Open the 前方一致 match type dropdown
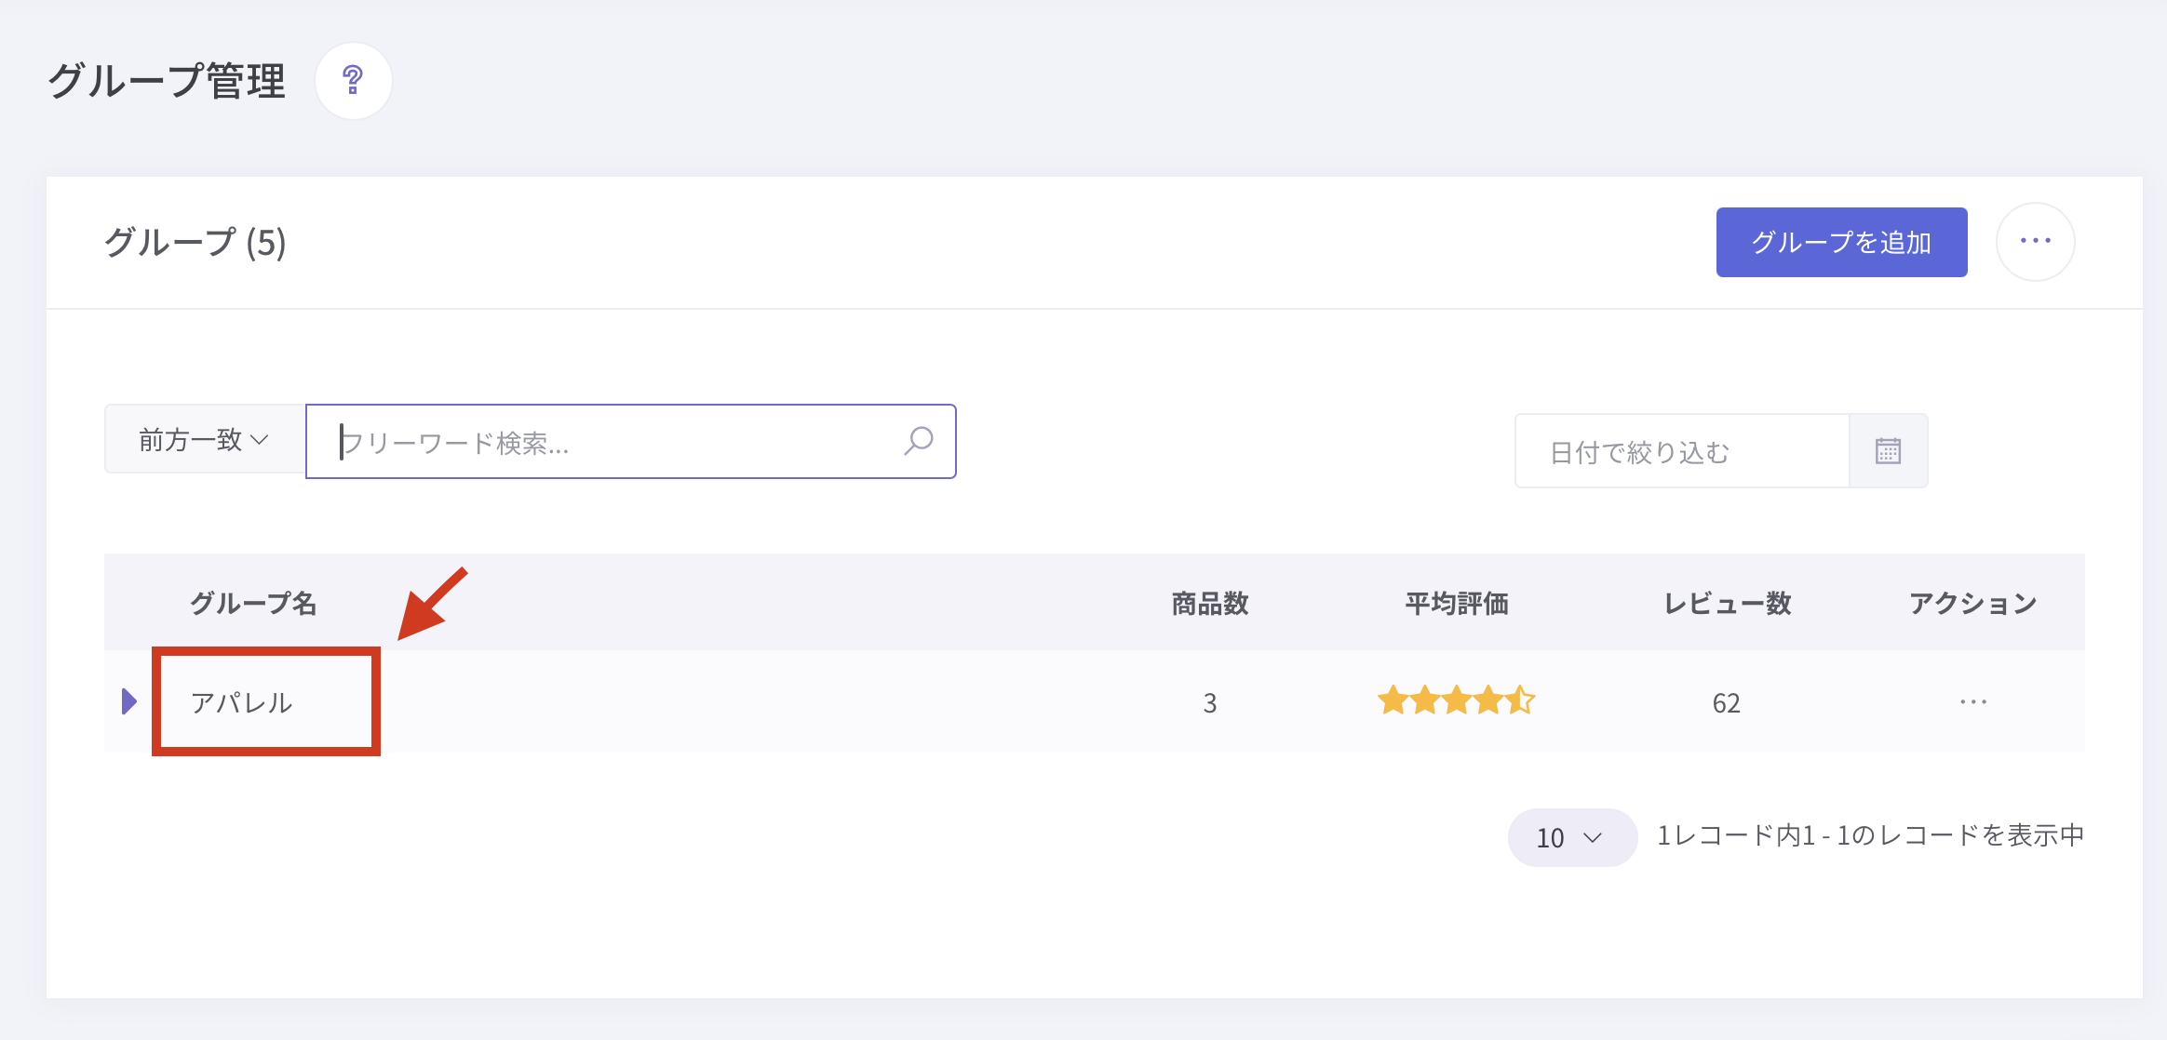Image resolution: width=2167 pixels, height=1040 pixels. point(205,439)
